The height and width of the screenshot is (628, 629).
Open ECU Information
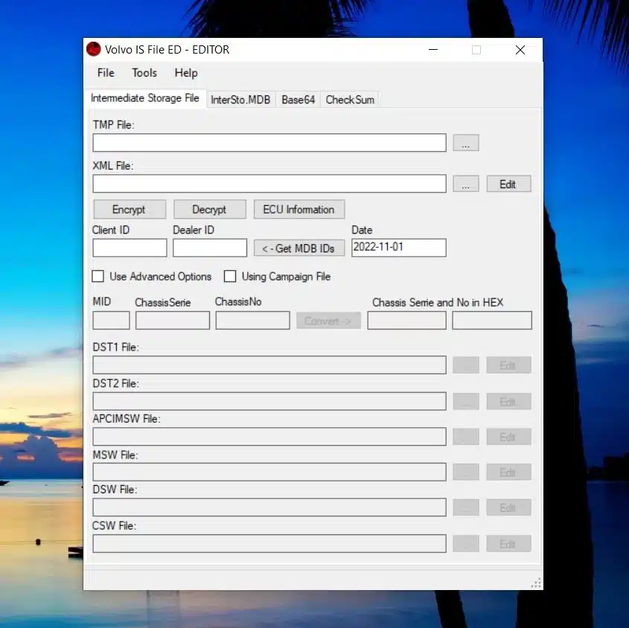pos(298,209)
